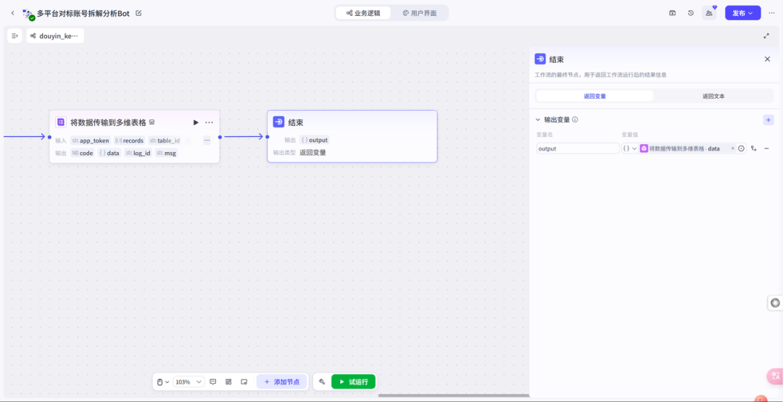Screen dimensions: 783x402
Task: Switch to the 用户界面 tab
Action: click(420, 13)
